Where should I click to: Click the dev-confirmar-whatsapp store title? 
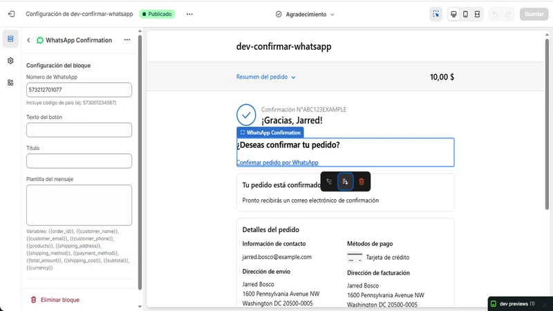(x=284, y=46)
